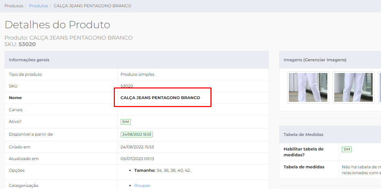Image resolution: width=381 pixels, height=189 pixels.
Task: Click the first gray Produtos breadcrumb
Action: point(14,6)
